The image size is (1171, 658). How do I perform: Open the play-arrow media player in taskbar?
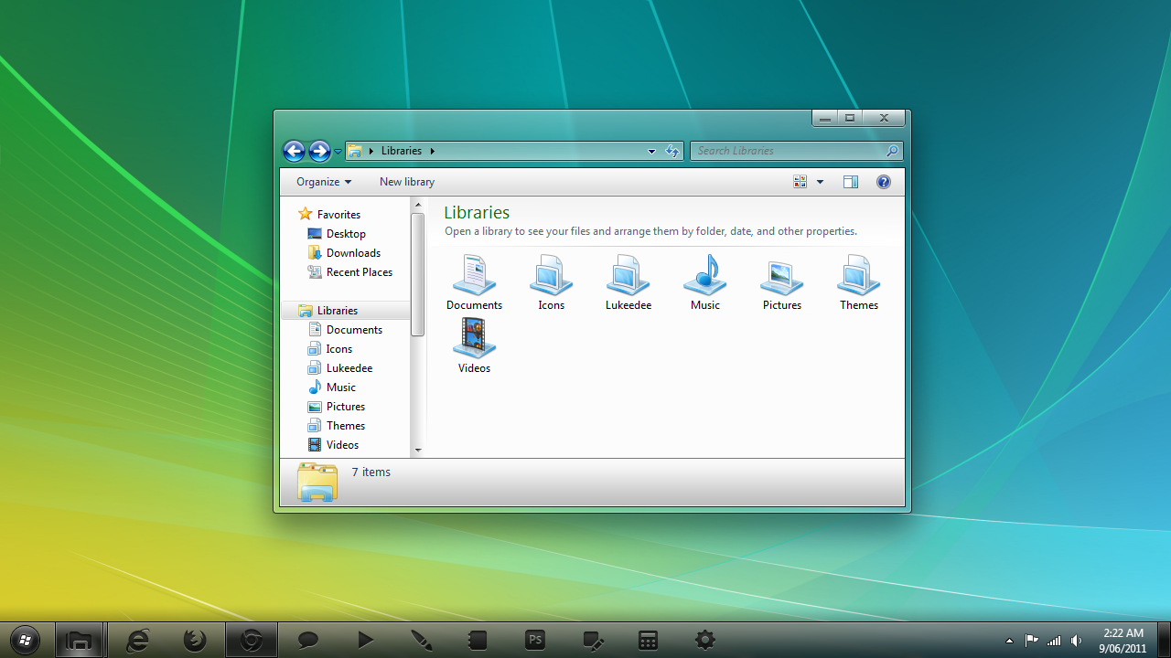(365, 641)
